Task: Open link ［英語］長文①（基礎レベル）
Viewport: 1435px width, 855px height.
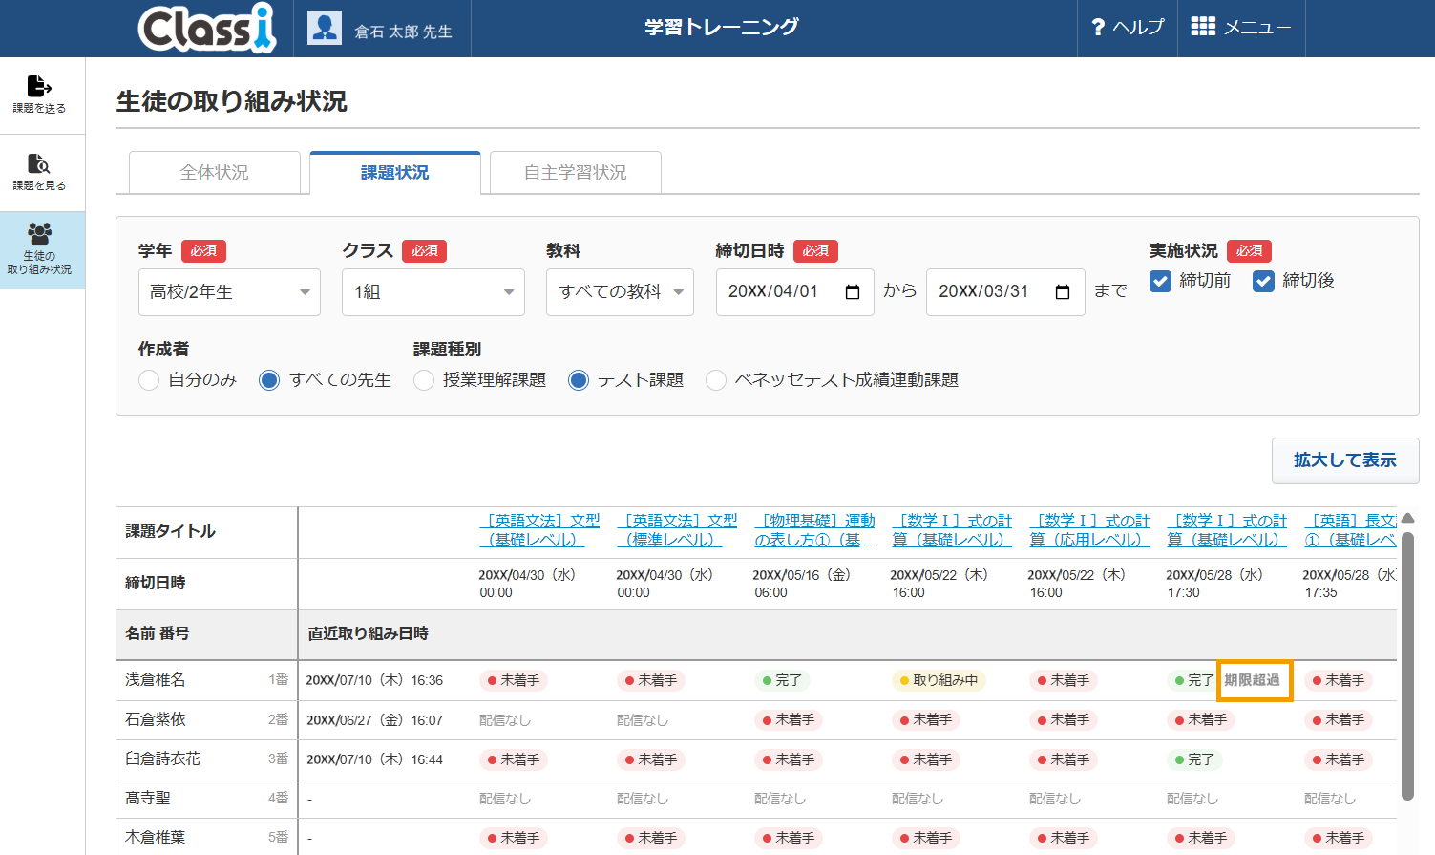Action: (x=1350, y=530)
